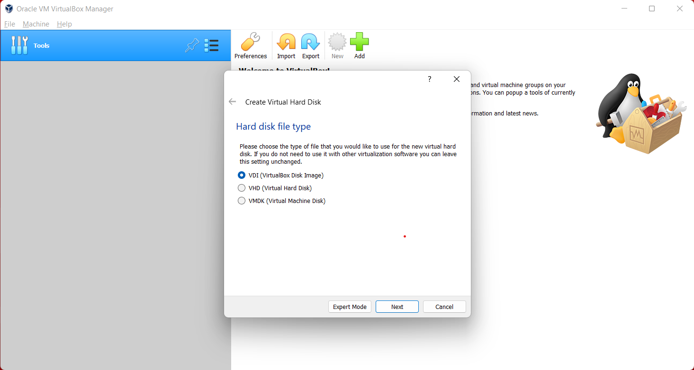Click the Tools pin icon

(192, 45)
